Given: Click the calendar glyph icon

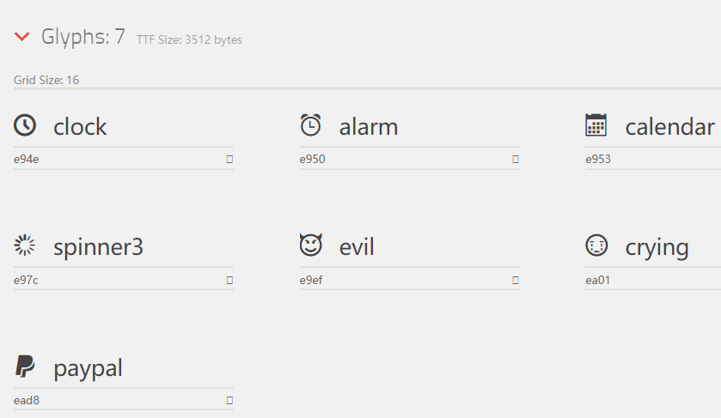Looking at the screenshot, I should pos(596,125).
